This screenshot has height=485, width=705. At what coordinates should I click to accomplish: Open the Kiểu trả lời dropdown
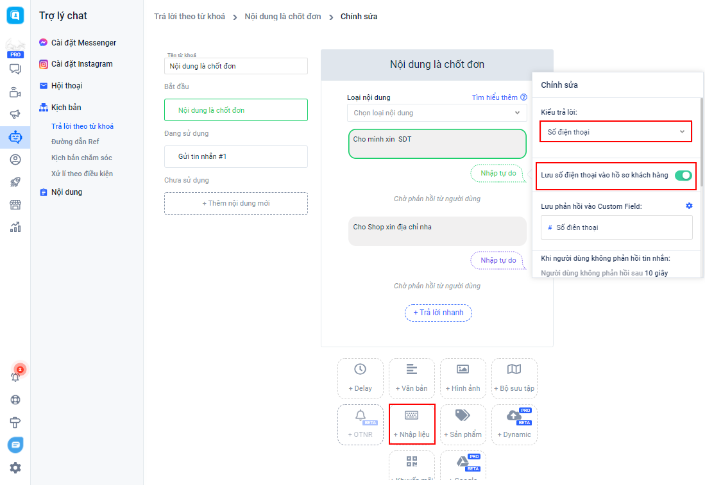coord(616,132)
